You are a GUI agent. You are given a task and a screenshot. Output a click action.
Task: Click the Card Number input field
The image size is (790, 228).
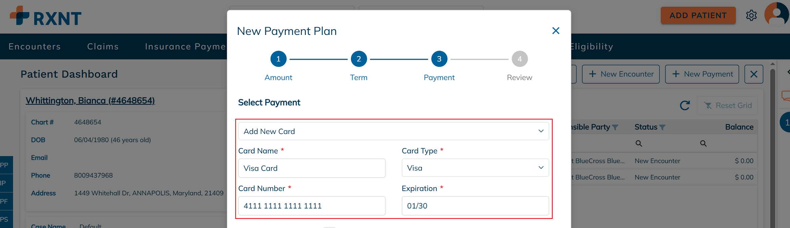312,206
